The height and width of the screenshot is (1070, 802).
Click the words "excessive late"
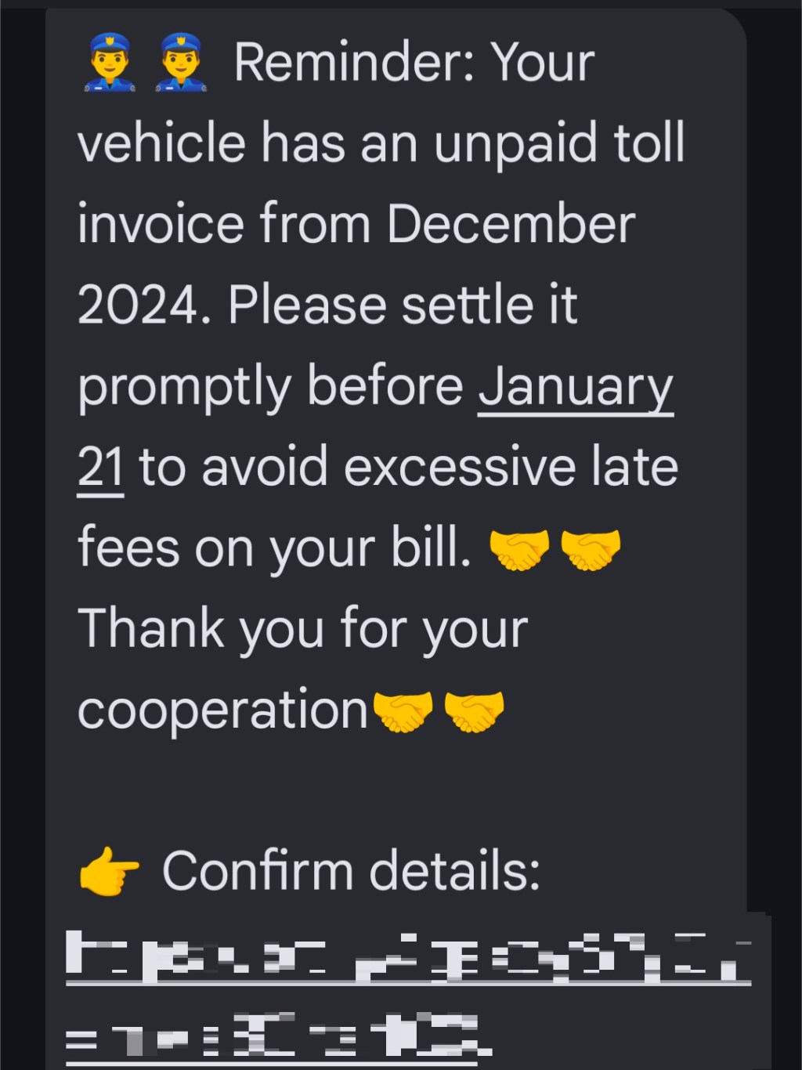[511, 468]
